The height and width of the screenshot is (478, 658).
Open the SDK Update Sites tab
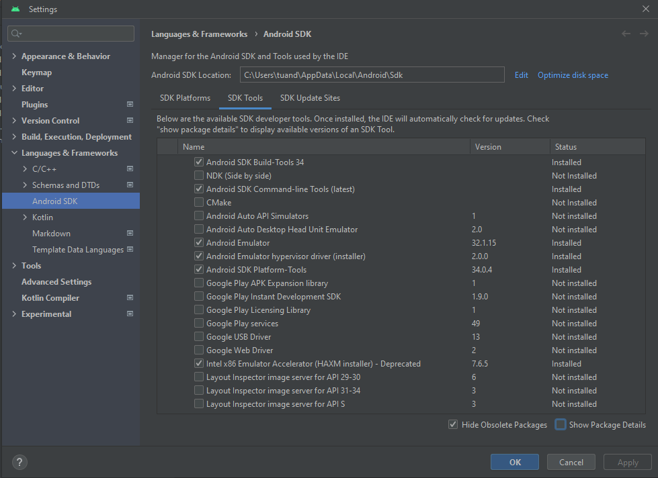coord(310,98)
